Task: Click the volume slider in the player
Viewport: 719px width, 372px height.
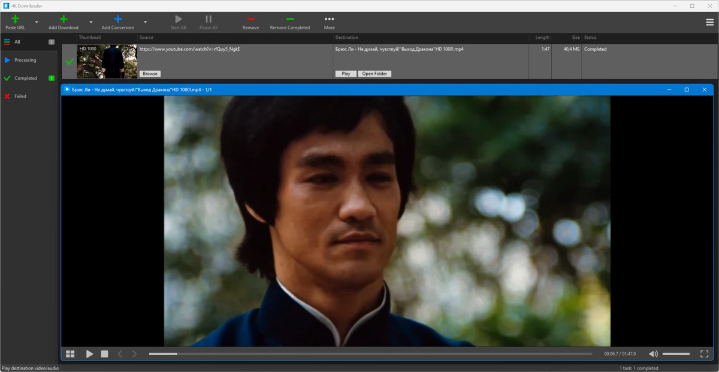Action: [676, 354]
